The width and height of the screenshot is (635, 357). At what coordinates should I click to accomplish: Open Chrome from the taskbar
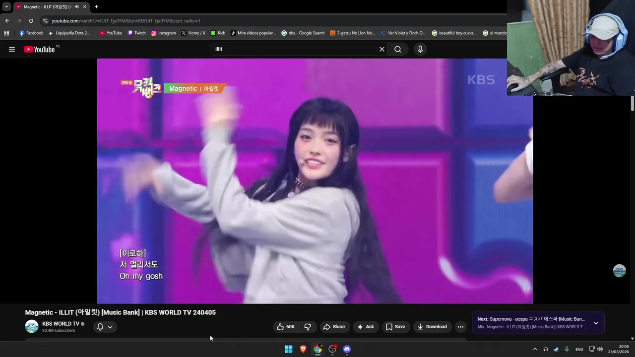pos(317,349)
